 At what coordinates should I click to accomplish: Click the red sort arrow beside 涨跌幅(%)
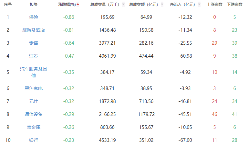tap(78, 5)
